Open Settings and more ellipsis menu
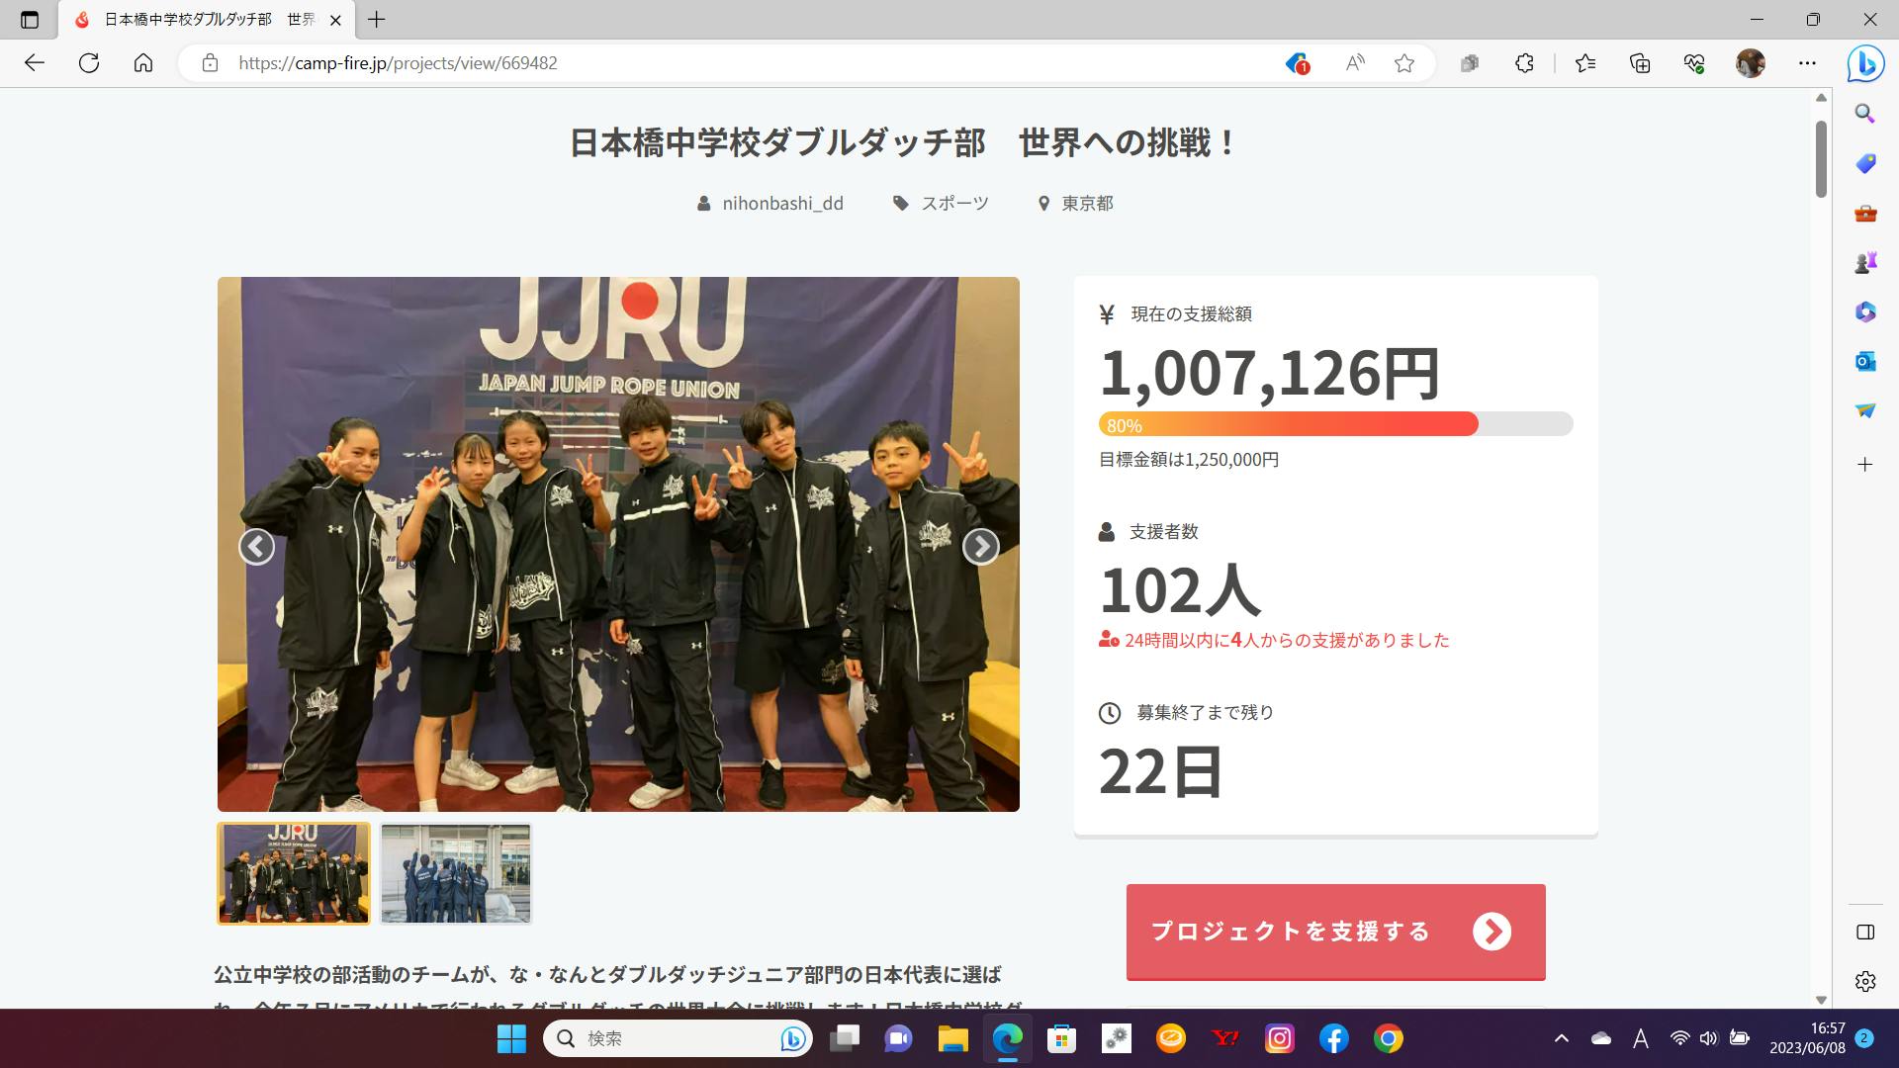Image resolution: width=1899 pixels, height=1068 pixels. coord(1807,63)
